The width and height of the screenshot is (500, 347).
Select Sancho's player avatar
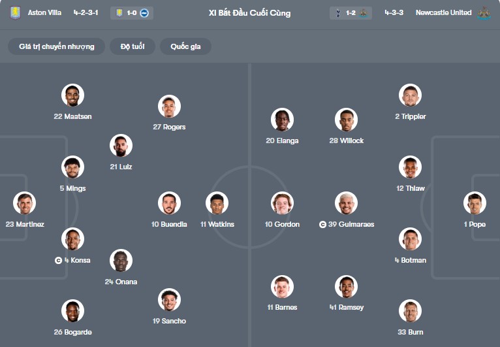tap(169, 300)
